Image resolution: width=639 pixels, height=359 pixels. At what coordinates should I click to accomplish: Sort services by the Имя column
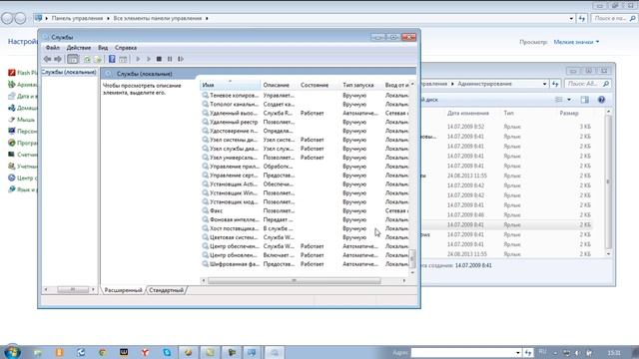(230, 85)
